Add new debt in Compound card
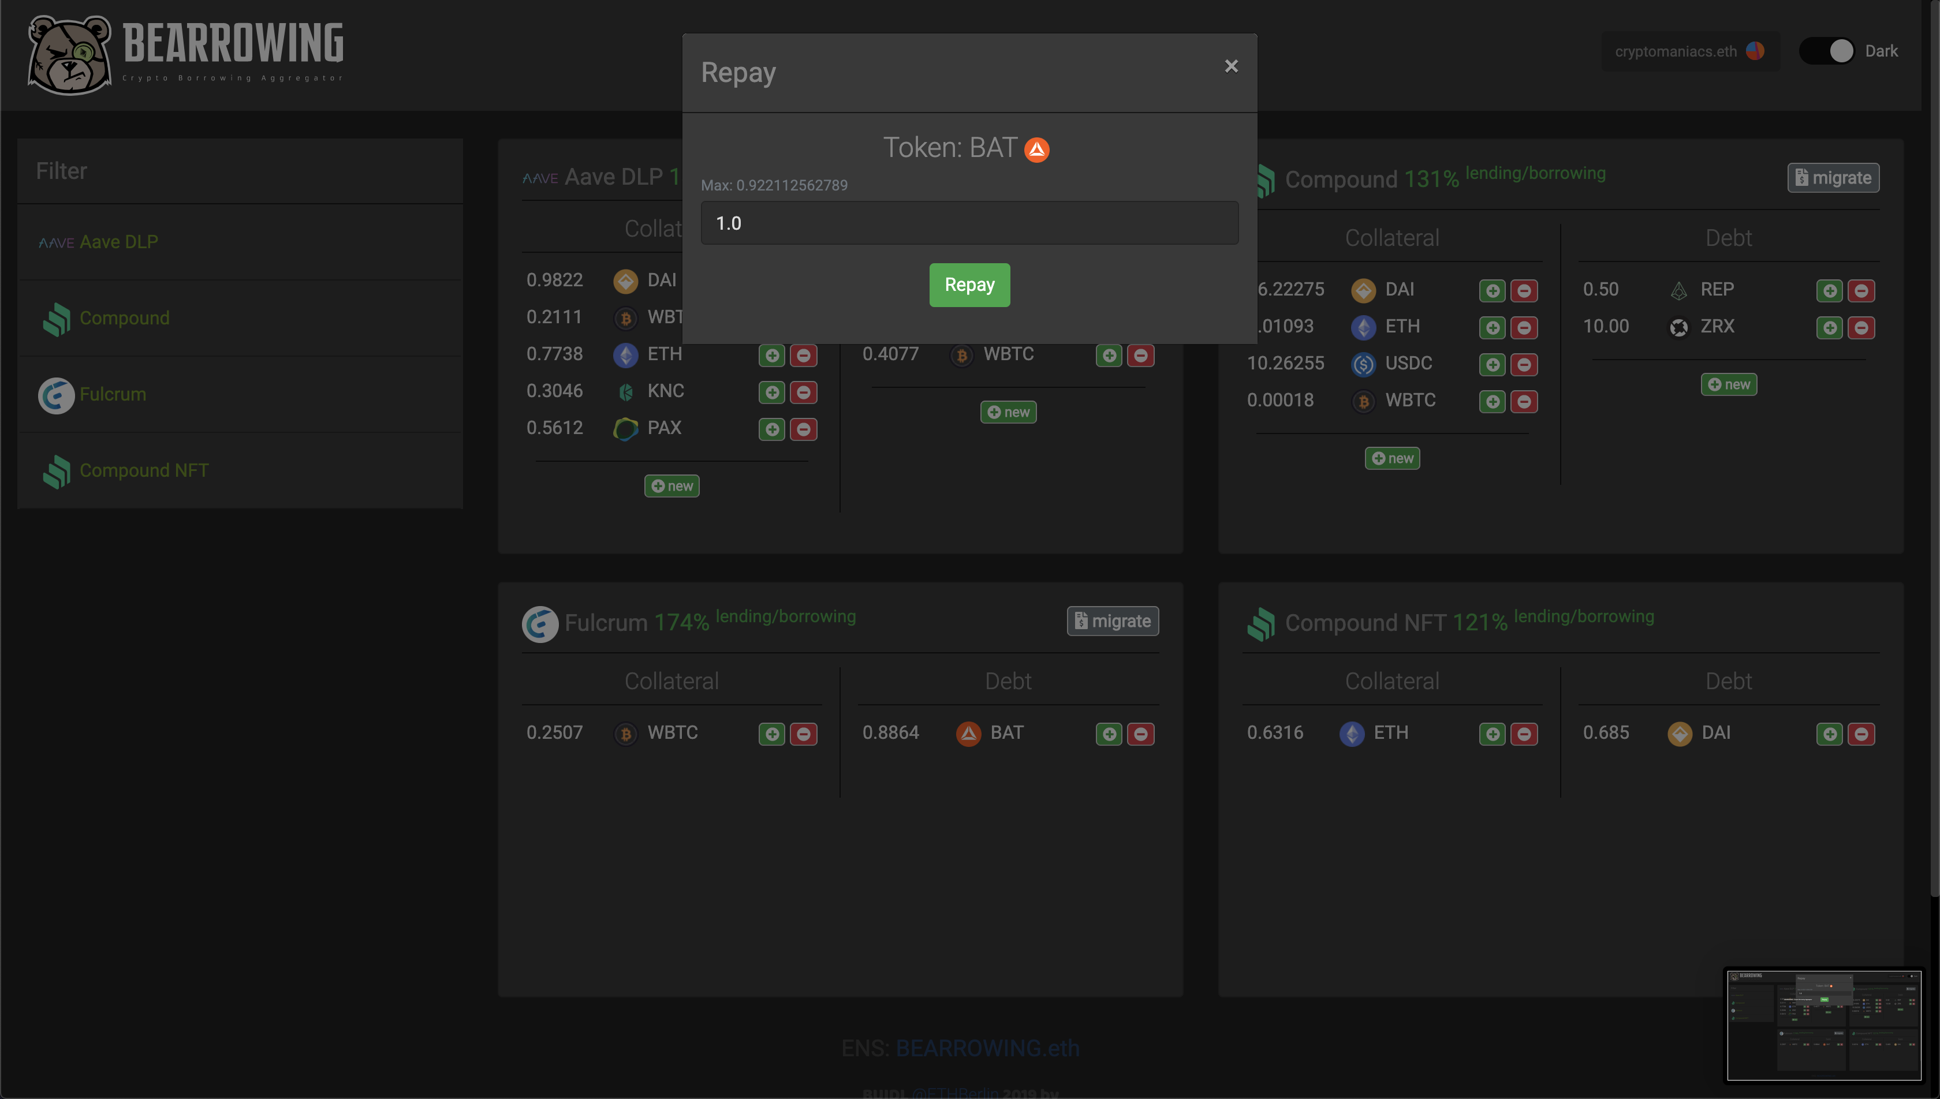This screenshot has height=1099, width=1940. (1728, 384)
